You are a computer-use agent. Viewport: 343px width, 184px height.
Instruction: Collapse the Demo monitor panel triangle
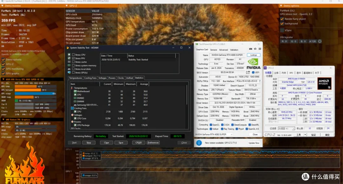pos(3,6)
